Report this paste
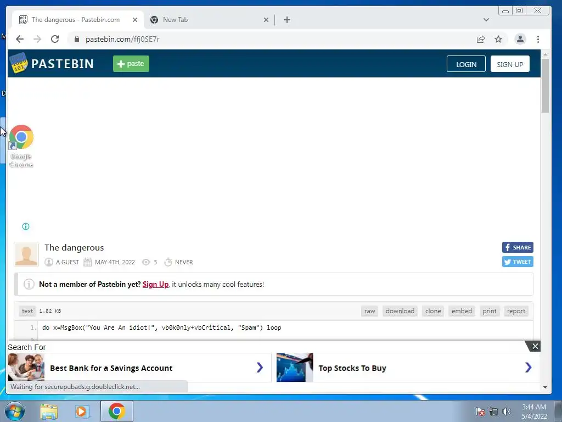 516,311
